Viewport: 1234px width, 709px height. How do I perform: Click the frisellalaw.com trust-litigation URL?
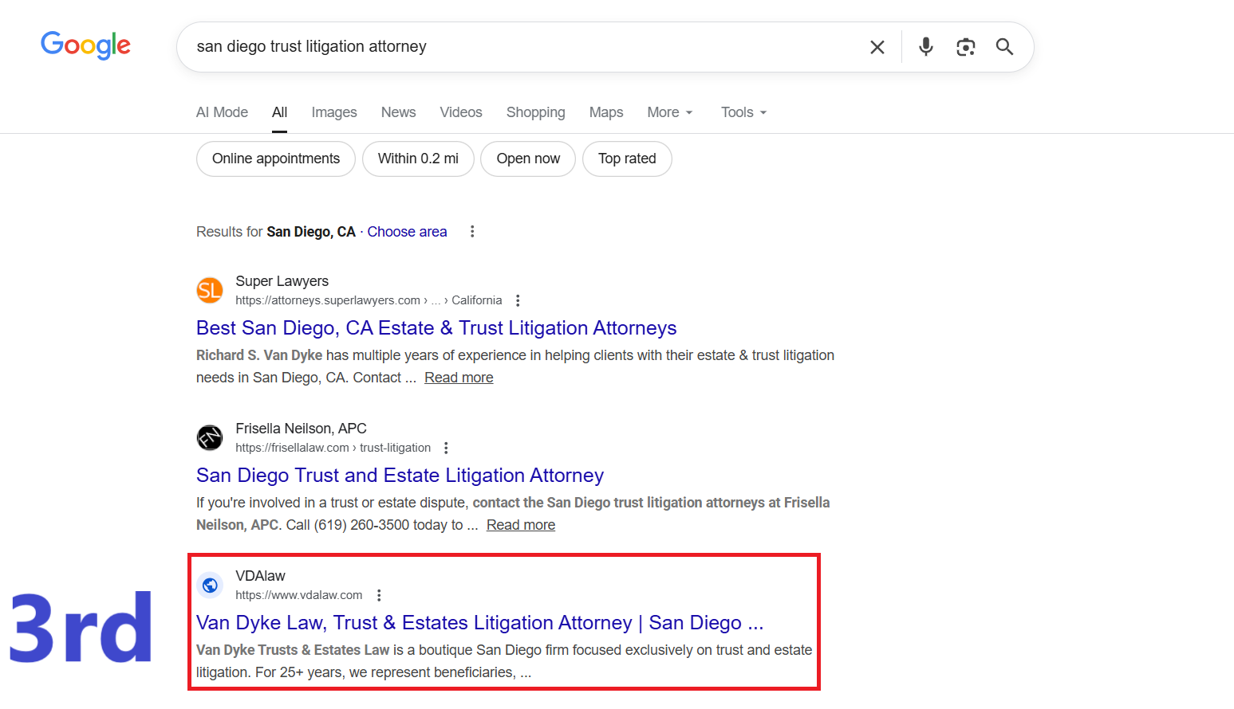(x=333, y=448)
